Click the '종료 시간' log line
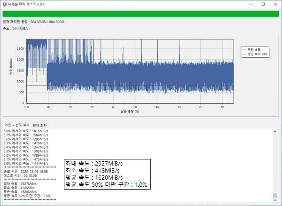282x206 pixels. coord(25,172)
